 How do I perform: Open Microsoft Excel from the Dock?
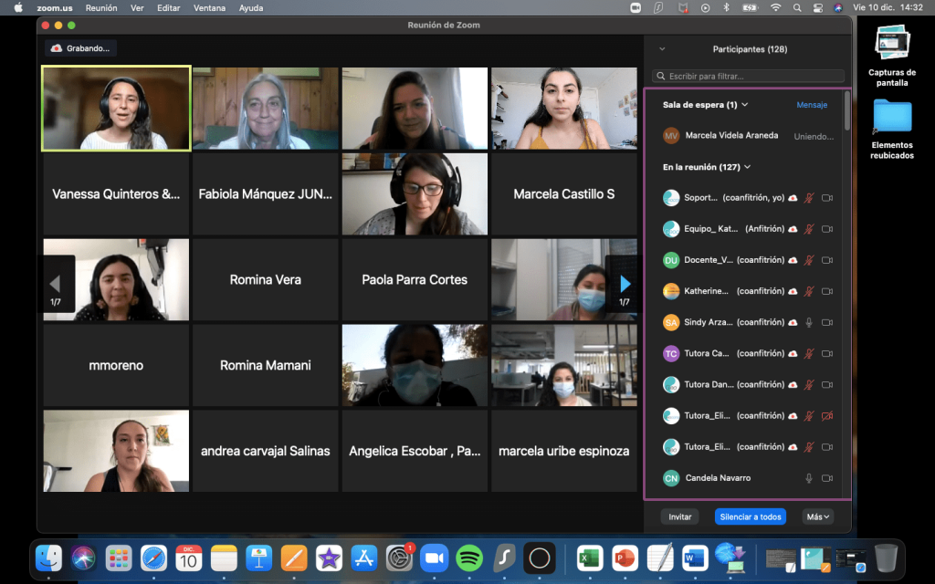590,558
